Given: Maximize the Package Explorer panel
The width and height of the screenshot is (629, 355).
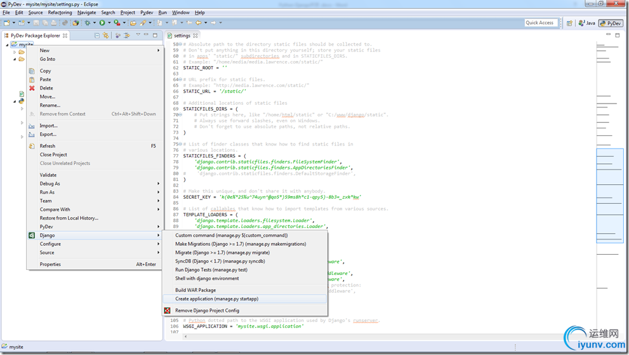Looking at the screenshot, I should 156,35.
